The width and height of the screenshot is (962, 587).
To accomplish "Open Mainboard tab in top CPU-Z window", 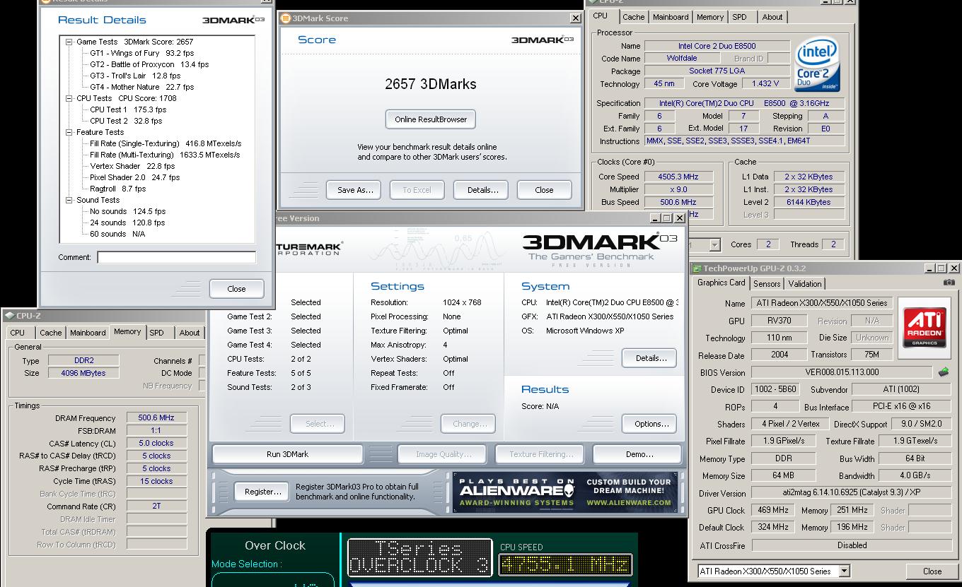I will pyautogui.click(x=671, y=17).
